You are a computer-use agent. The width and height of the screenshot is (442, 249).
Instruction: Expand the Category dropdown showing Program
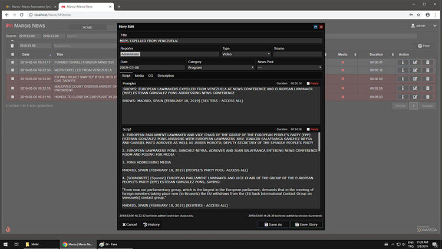pyautogui.click(x=220, y=67)
